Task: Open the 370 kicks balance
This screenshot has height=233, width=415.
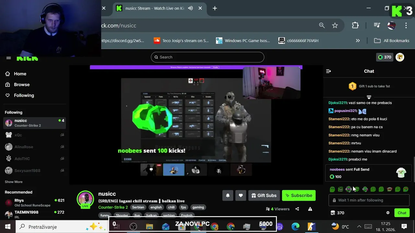Action: click(x=385, y=57)
